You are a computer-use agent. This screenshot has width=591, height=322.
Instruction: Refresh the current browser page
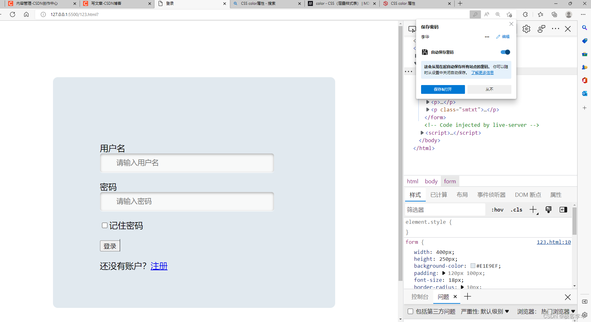(x=13, y=14)
